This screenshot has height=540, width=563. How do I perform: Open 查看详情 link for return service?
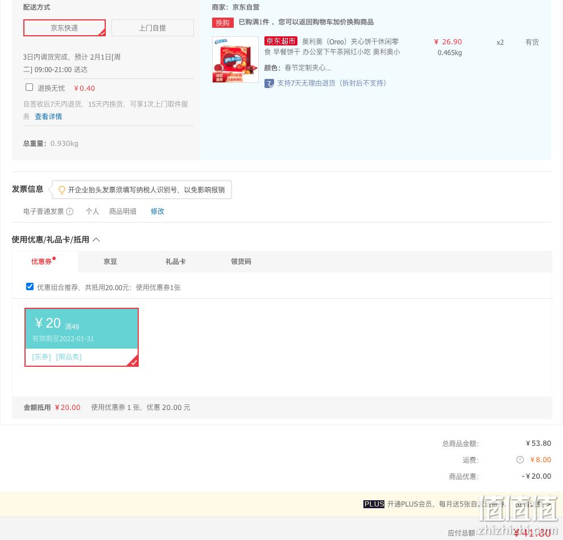[x=48, y=116]
